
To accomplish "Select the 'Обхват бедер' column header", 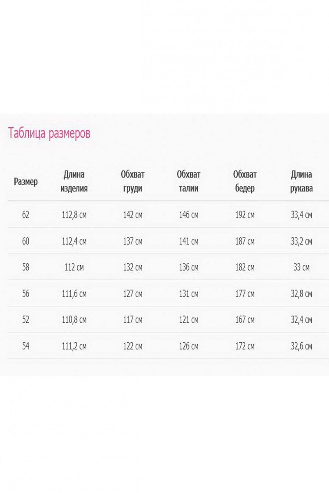I will 245,181.
